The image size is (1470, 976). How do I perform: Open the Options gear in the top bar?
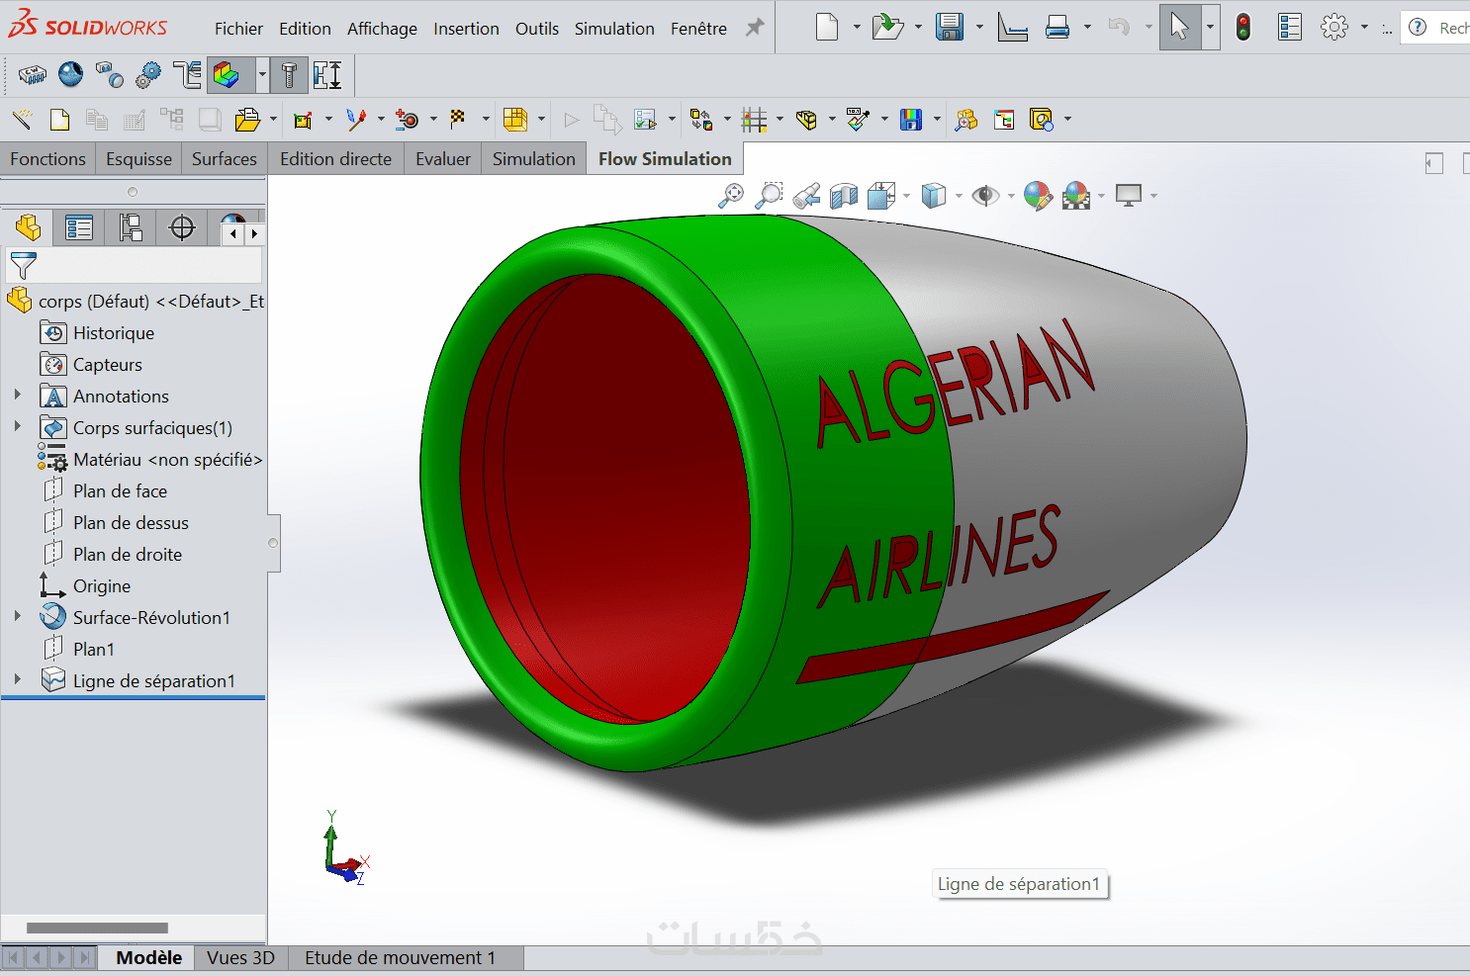(x=1334, y=27)
